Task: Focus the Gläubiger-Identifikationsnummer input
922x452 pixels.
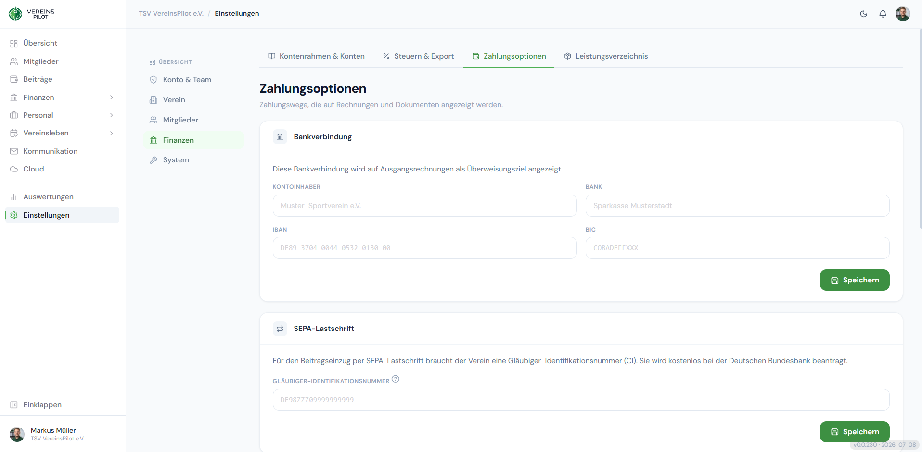Action: [x=581, y=400]
